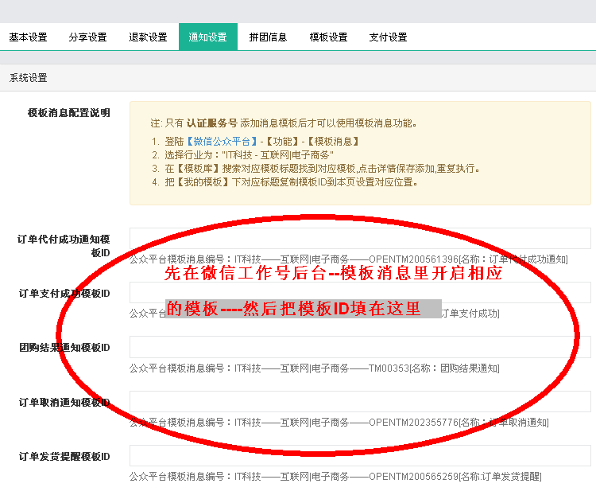This screenshot has height=499, width=596.
Task: Switch to the 模板设置 tab
Action: coord(328,37)
